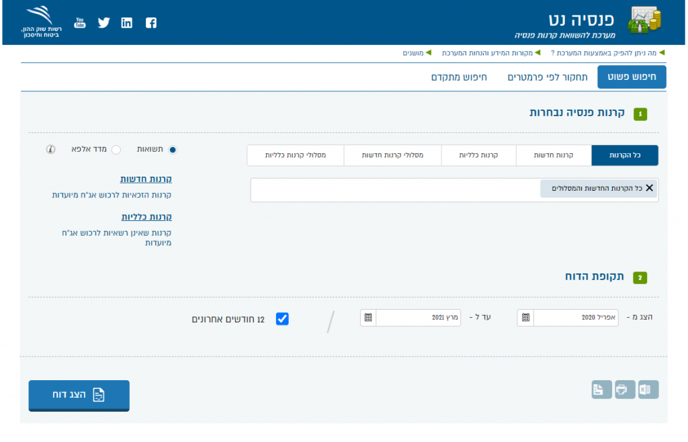
Task: Remove the כל הקרנות החדשות והמסלולים tag
Action: (649, 188)
